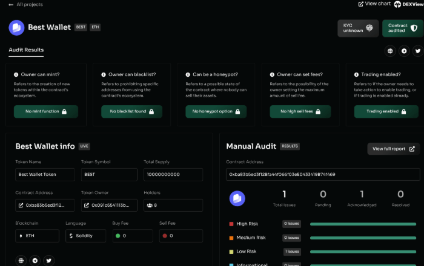Switch to the Audit Results tab
424x266 pixels.
coord(26,50)
